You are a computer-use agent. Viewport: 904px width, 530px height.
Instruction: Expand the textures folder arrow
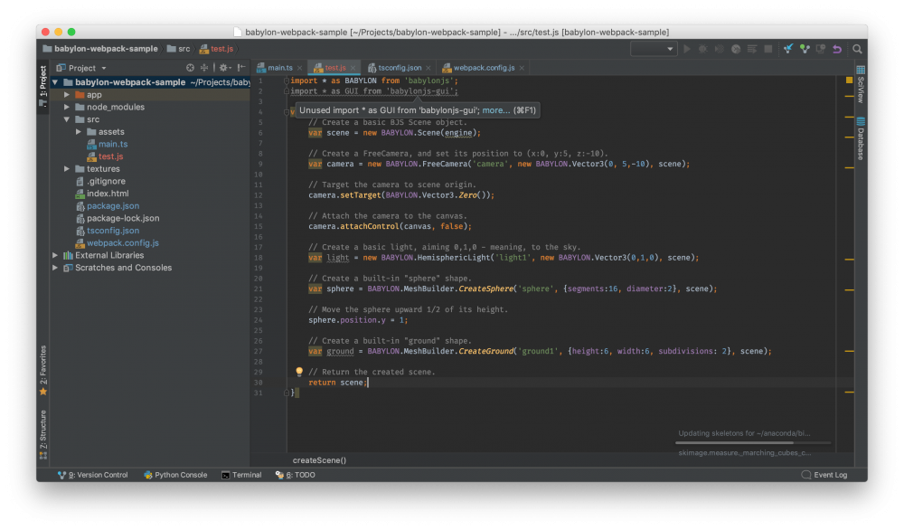pyautogui.click(x=67, y=169)
